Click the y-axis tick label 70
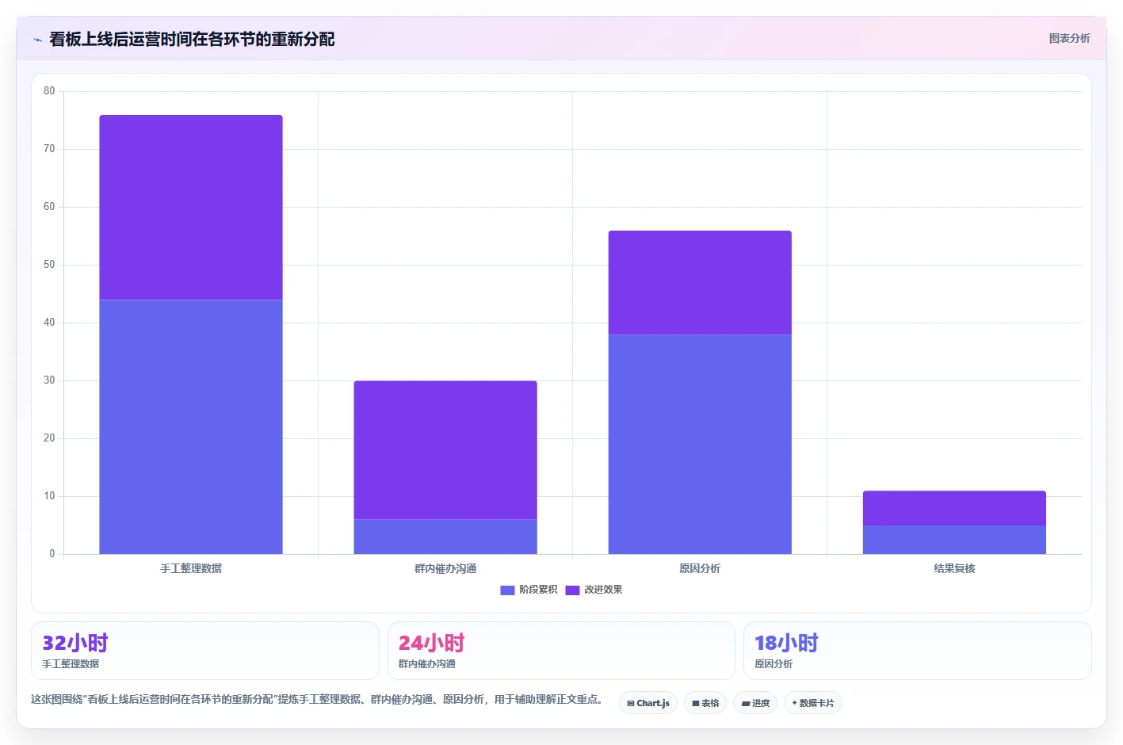The height and width of the screenshot is (745, 1123). click(49, 149)
